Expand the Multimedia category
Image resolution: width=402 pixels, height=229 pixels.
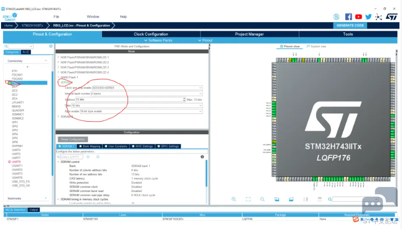tap(46, 198)
